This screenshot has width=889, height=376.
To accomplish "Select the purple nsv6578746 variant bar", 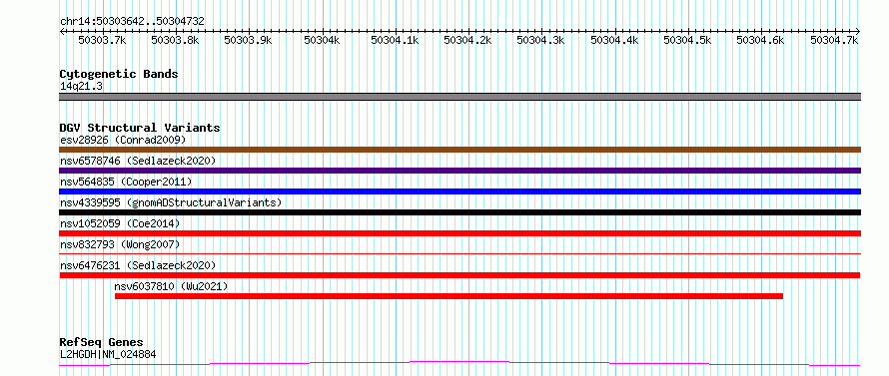I will [x=459, y=171].
